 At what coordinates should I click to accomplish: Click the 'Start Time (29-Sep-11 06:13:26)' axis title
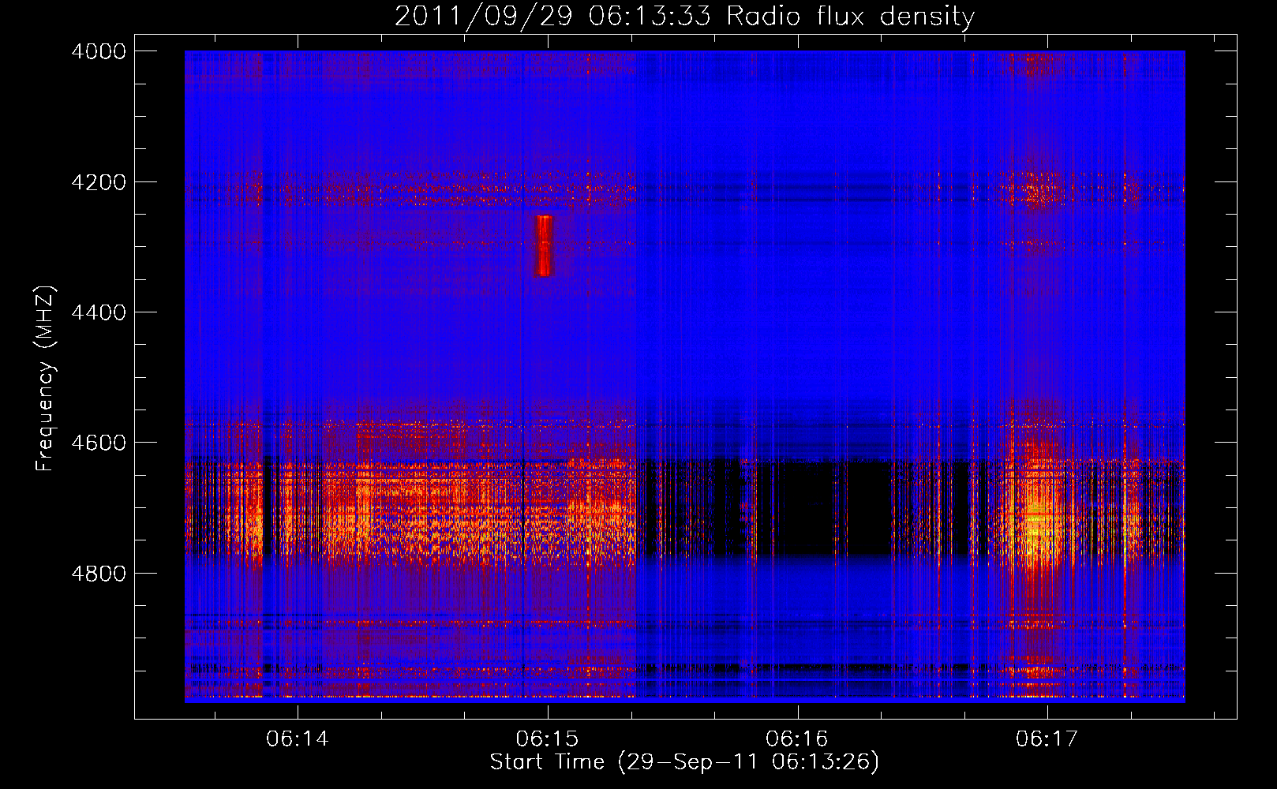[x=684, y=762]
